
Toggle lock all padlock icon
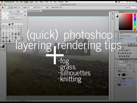click(125, 68)
